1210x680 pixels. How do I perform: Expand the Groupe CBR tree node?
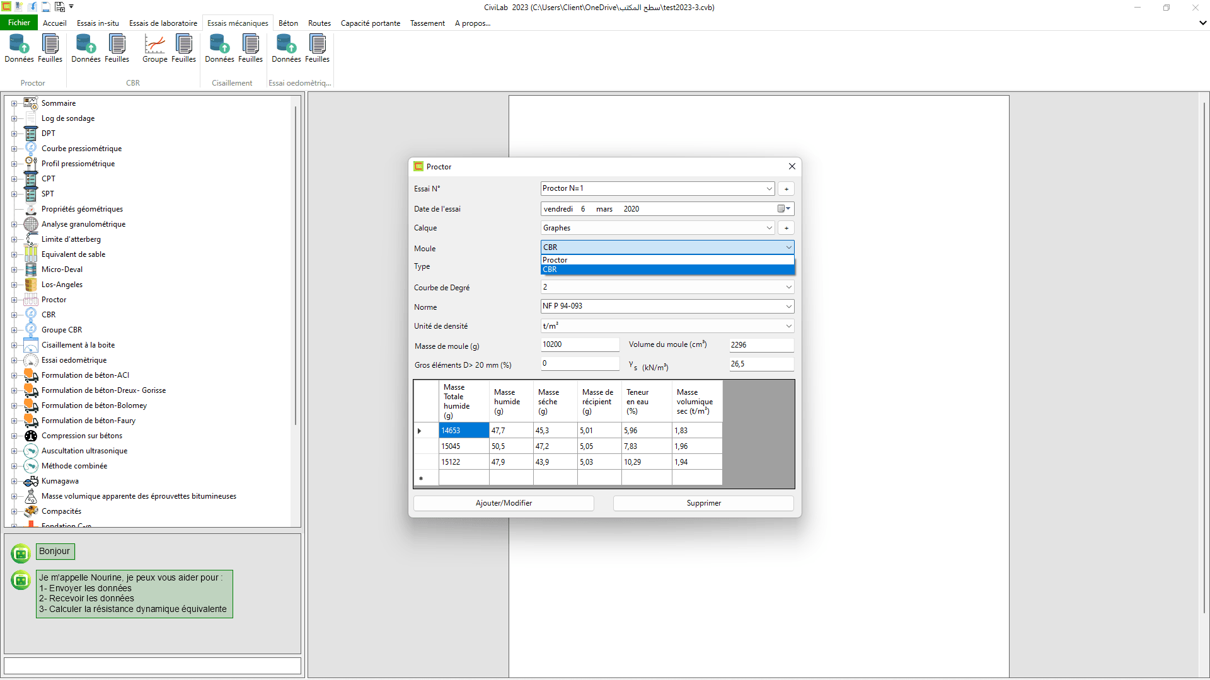(x=14, y=330)
